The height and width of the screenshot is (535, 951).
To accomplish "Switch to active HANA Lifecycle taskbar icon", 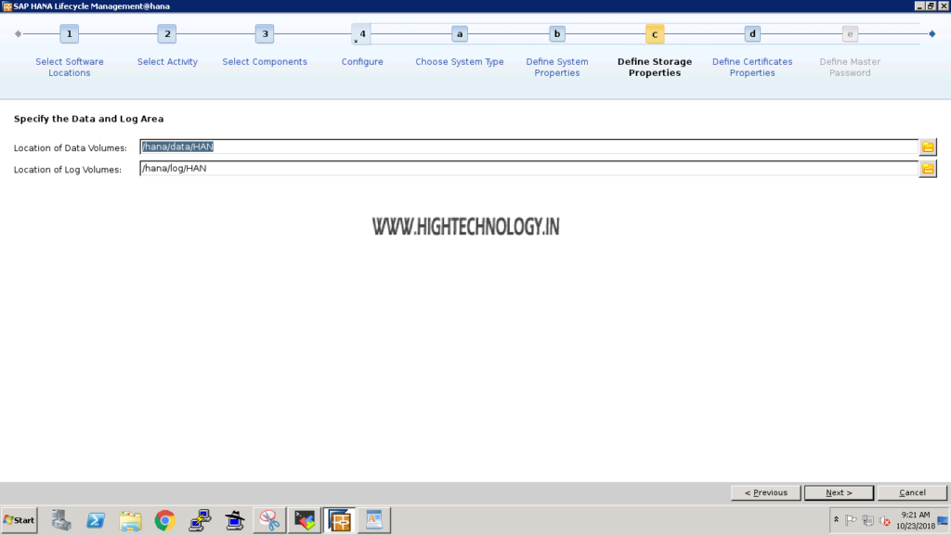I will (x=340, y=520).
